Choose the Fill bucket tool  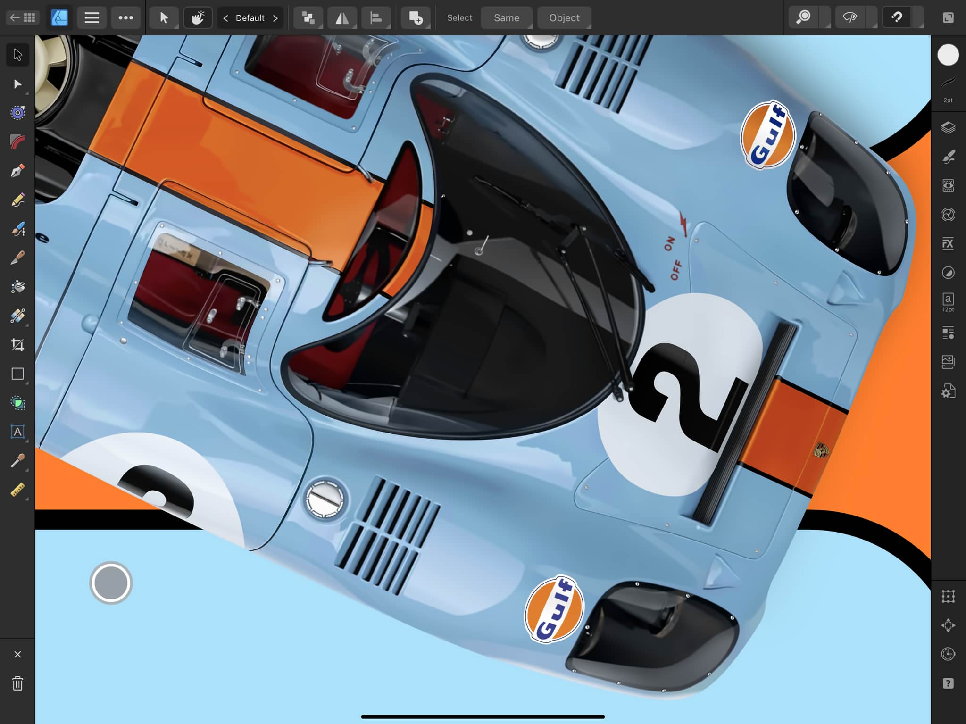[x=17, y=287]
